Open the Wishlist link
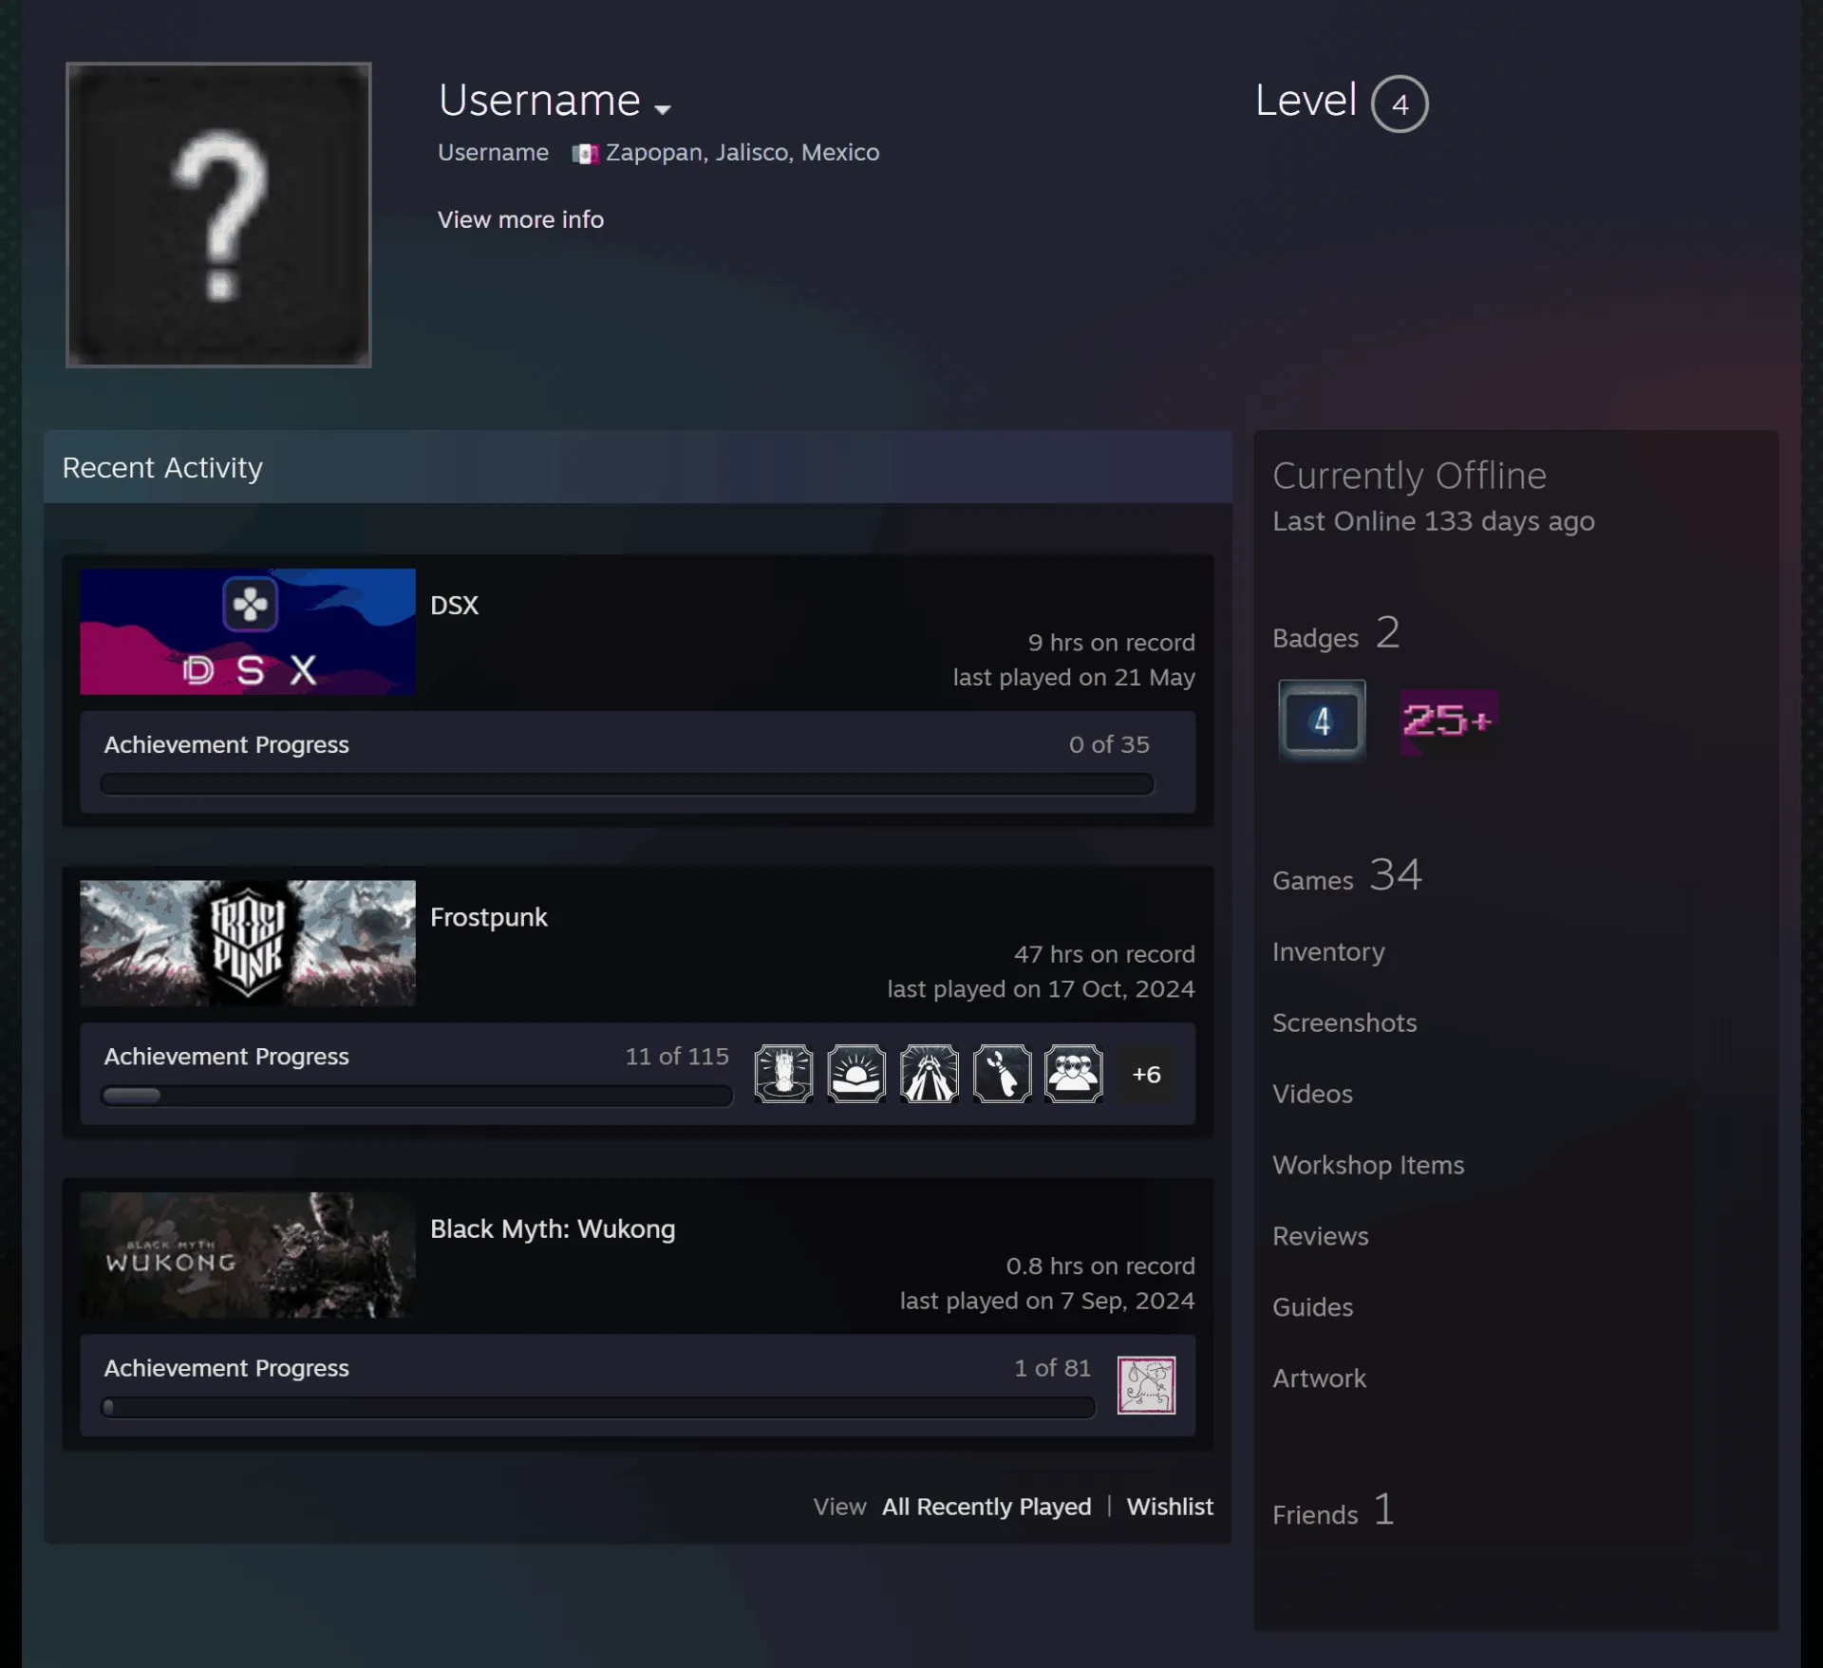The height and width of the screenshot is (1668, 1823). point(1170,1507)
